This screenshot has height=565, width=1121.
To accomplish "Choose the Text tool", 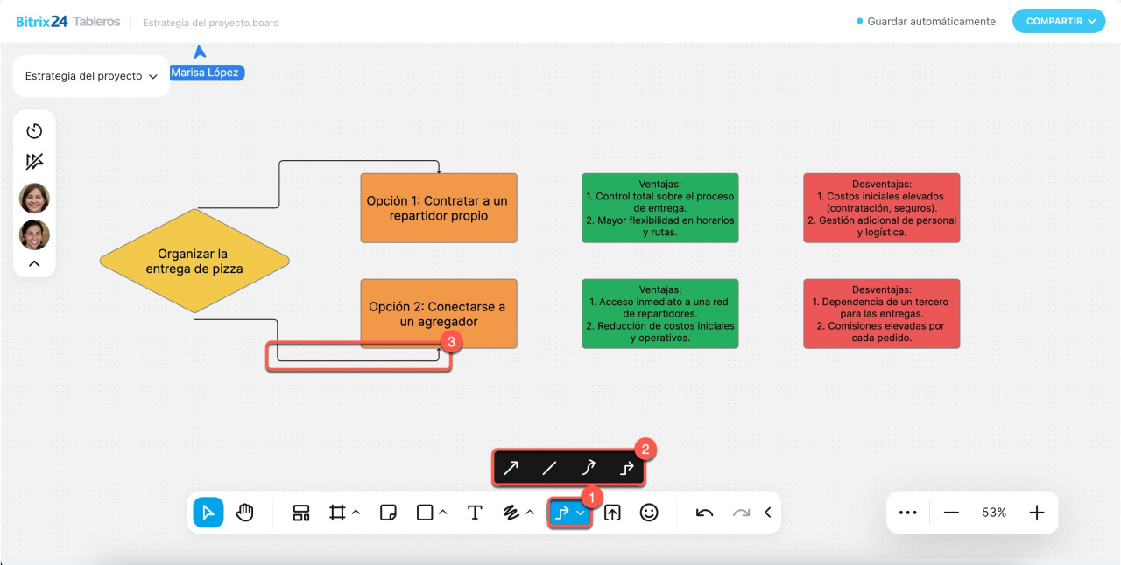I will 475,513.
